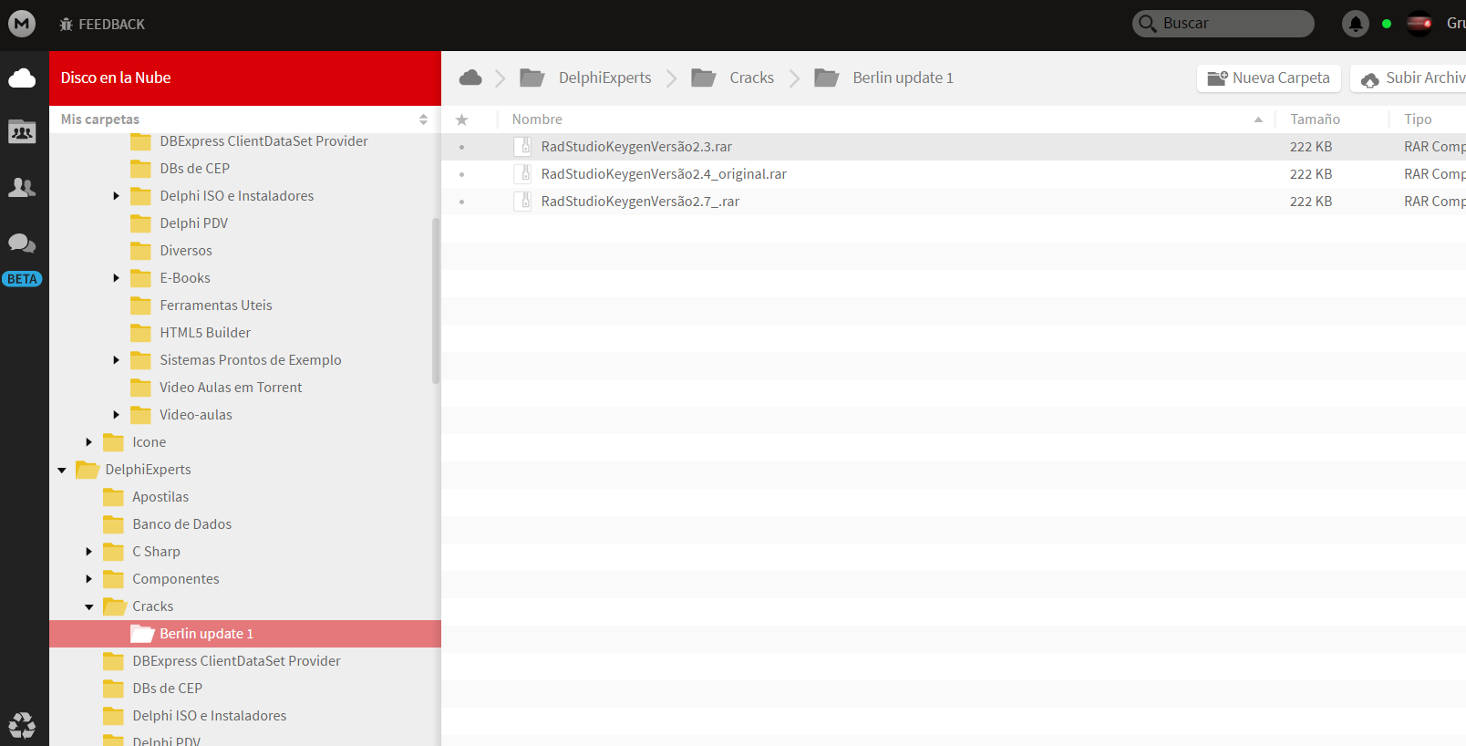Expand the Delphi ISO e Instaladores folder

coord(116,196)
